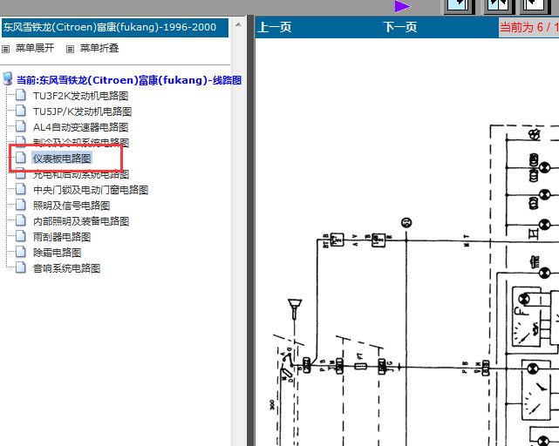559x446 pixels.
Task: Click computer icon beside 当前:东风雪铁龙 root node
Action: tap(8, 78)
